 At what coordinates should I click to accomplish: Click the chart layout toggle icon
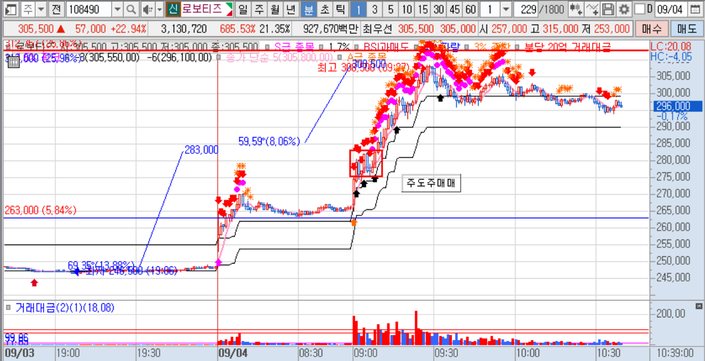click(x=11, y=9)
